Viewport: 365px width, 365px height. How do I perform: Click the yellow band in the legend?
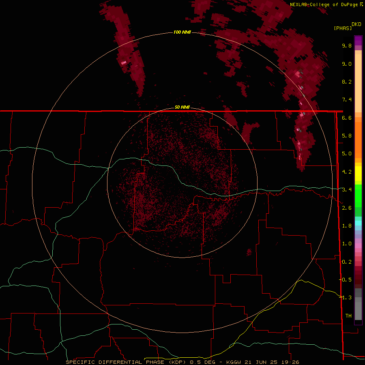click(x=358, y=174)
